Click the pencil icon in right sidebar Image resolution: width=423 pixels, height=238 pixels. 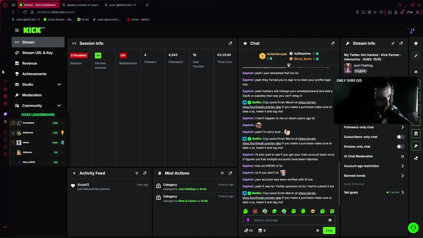tap(416, 56)
